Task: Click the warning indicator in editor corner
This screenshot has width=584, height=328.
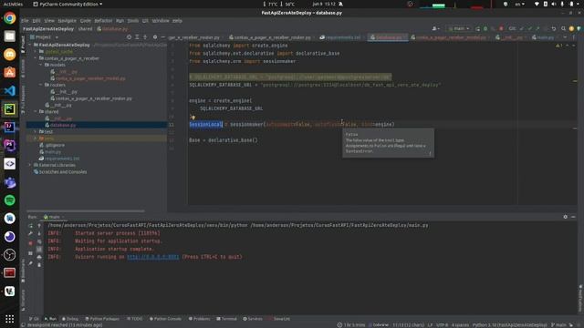Action: (x=558, y=46)
